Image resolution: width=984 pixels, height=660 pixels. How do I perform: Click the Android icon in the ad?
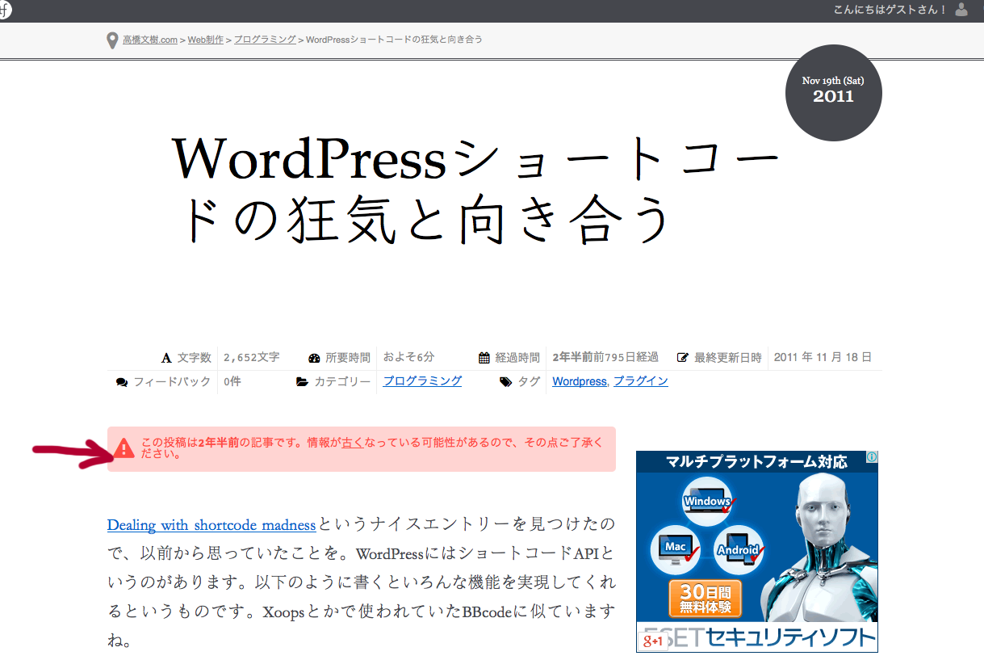tap(739, 549)
